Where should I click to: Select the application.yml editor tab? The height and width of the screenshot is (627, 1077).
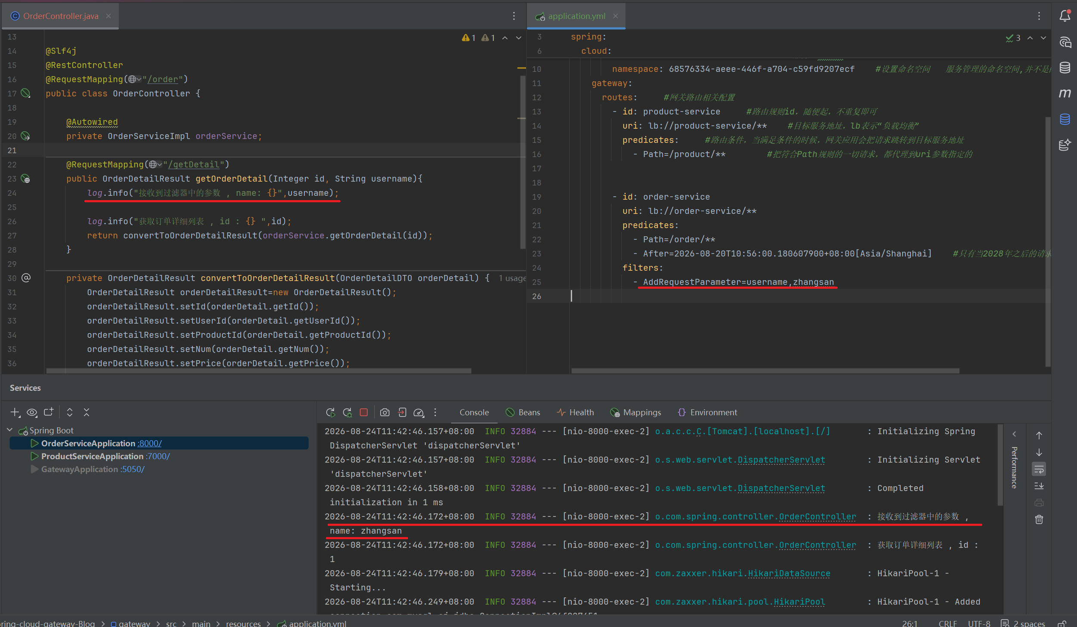(x=576, y=16)
